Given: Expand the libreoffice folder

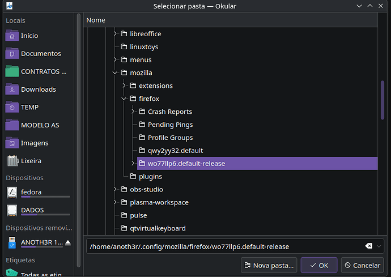Looking at the screenshot, I should (115, 33).
